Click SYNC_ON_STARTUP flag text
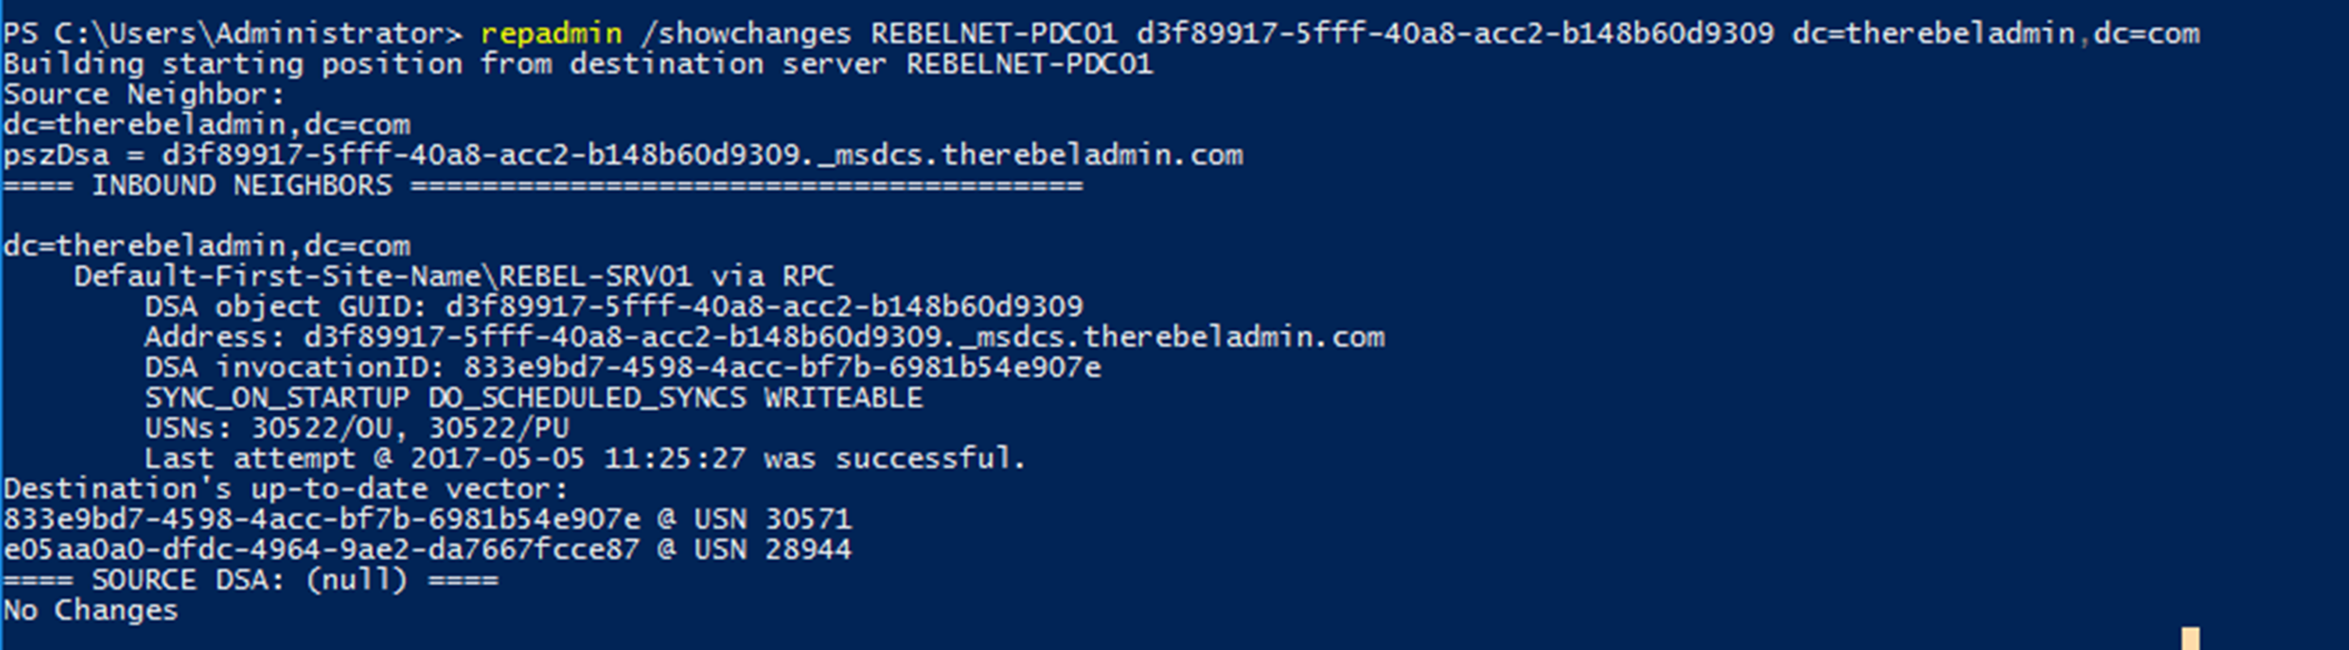2349x650 pixels. click(x=277, y=398)
